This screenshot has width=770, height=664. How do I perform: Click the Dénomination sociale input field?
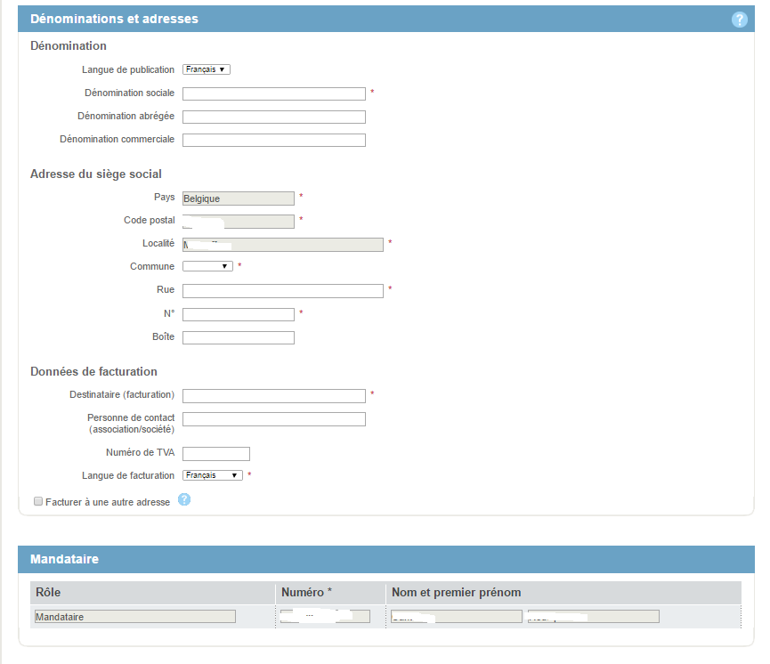pos(274,93)
